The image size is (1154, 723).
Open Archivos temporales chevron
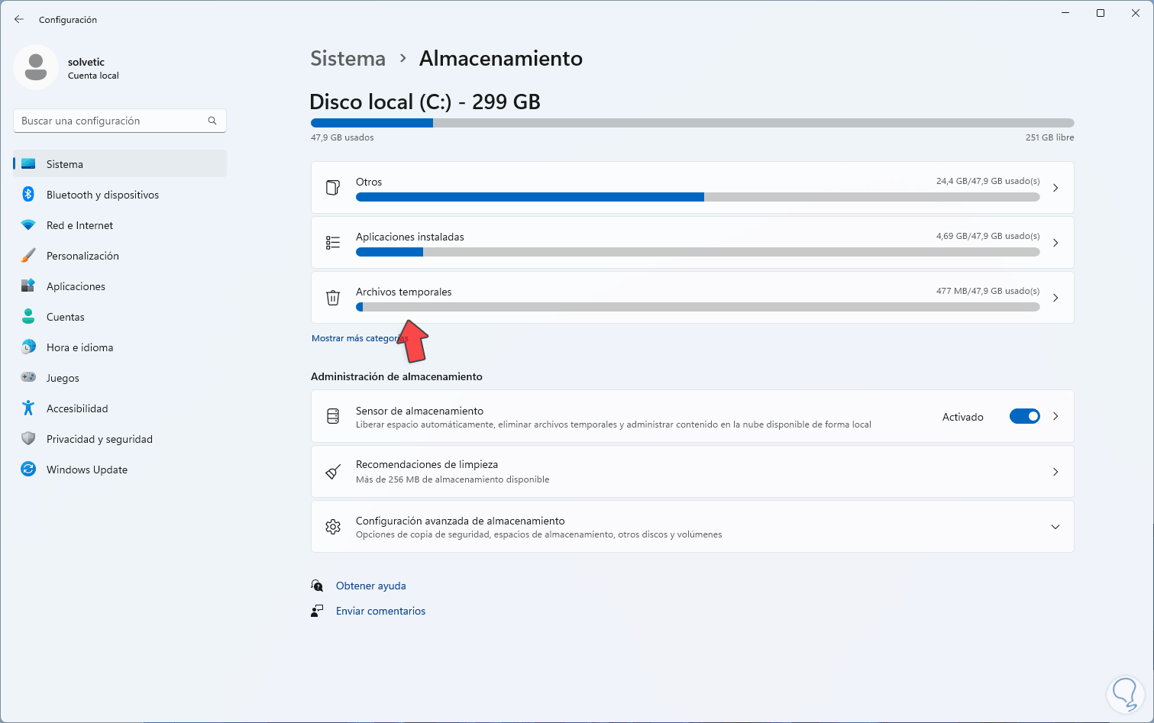pyautogui.click(x=1055, y=298)
